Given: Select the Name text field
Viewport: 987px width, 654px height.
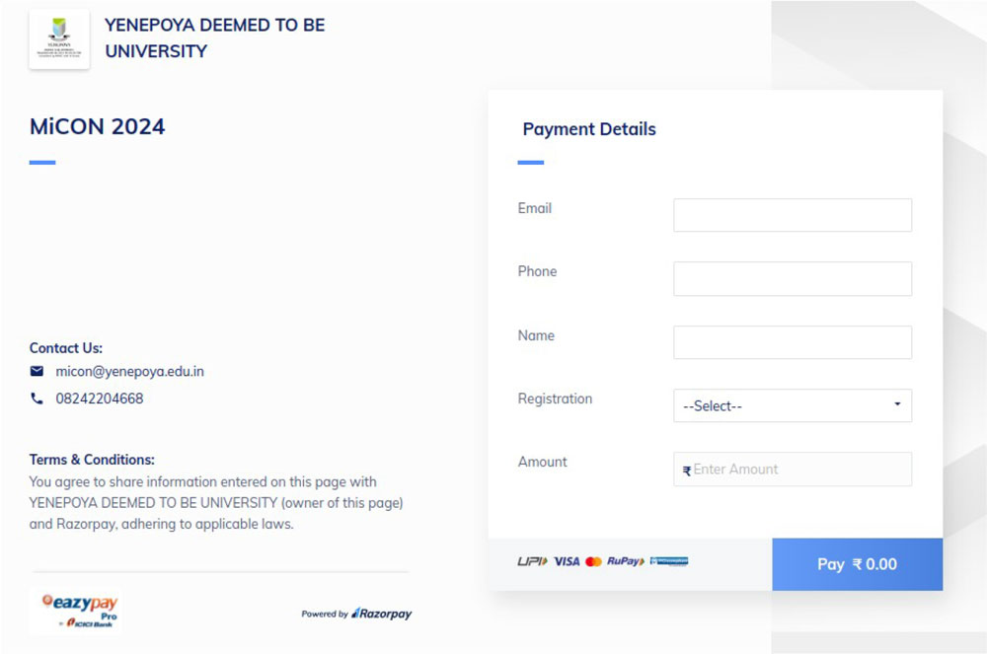Looking at the screenshot, I should pos(793,342).
